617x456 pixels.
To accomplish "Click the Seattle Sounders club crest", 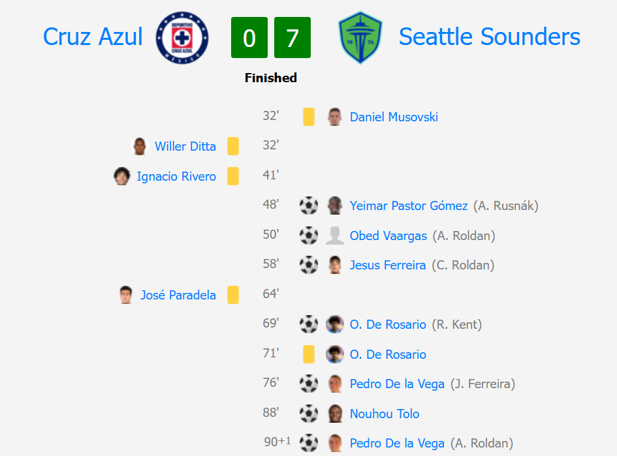I will (360, 38).
